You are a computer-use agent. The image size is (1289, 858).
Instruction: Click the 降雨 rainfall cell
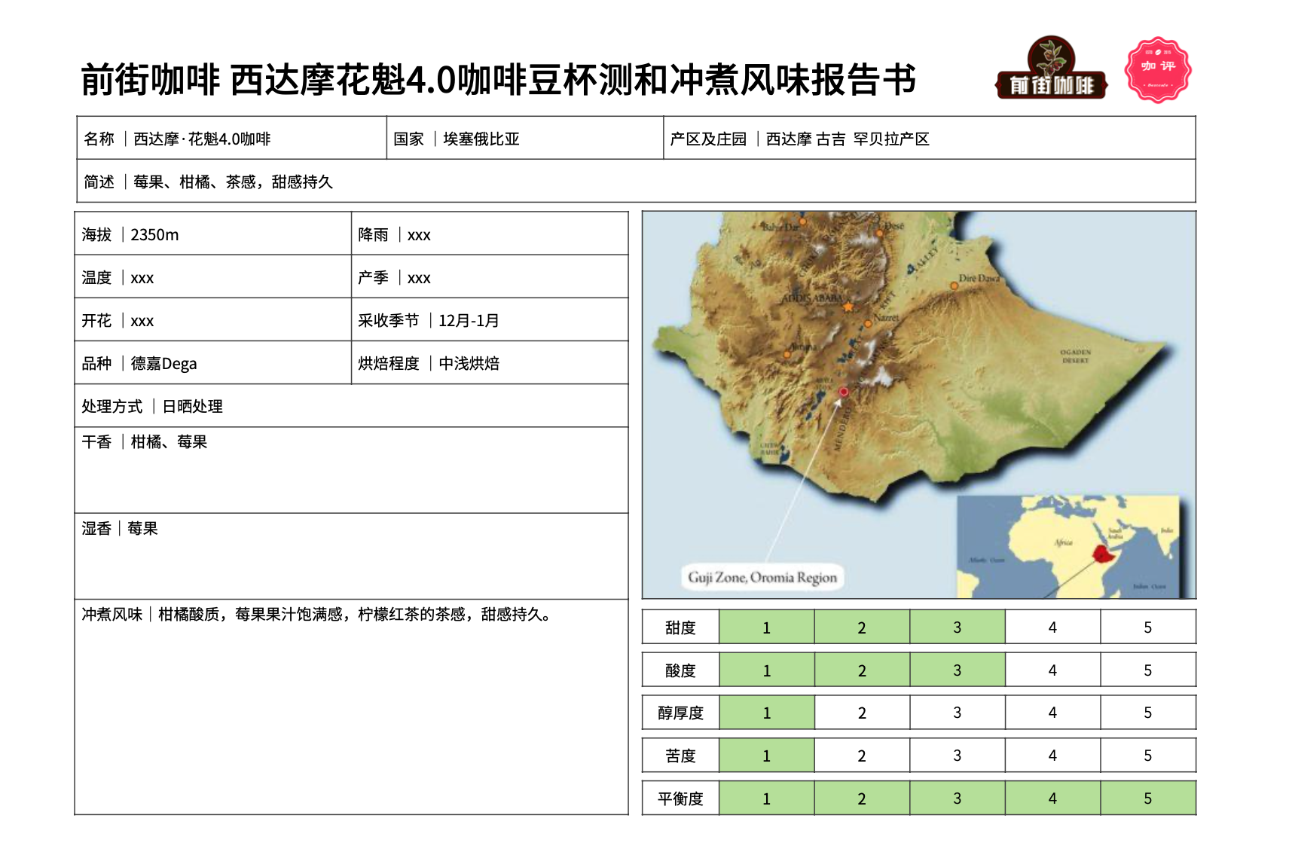[x=490, y=234]
